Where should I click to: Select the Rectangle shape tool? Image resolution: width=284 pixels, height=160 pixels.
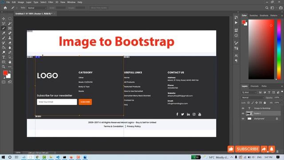[4, 62]
